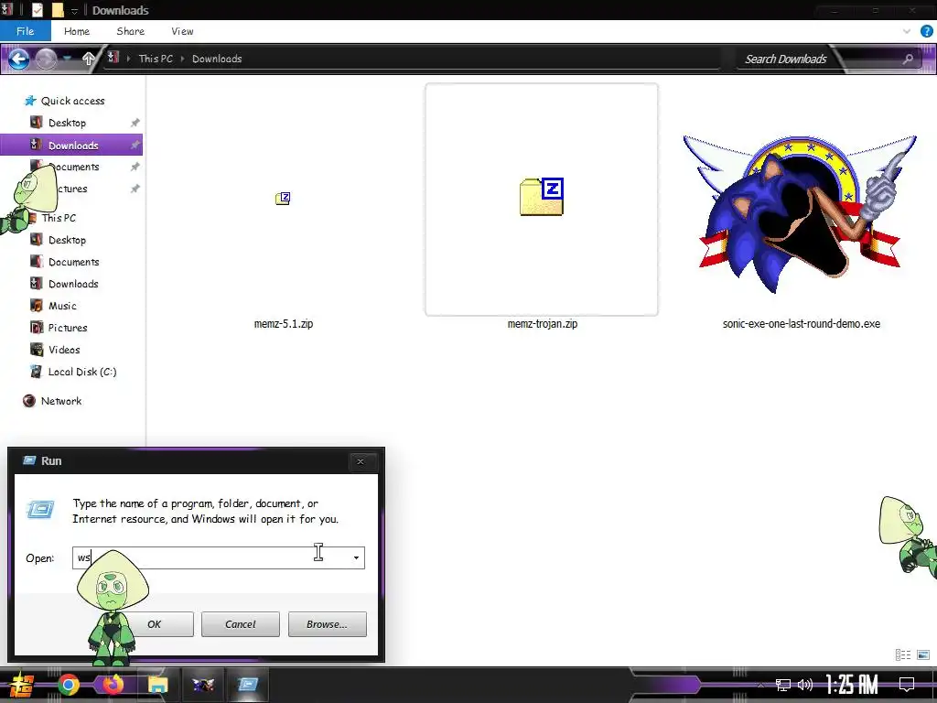Click the memz-trojan.zip filename
937x703 pixels.
542,323
